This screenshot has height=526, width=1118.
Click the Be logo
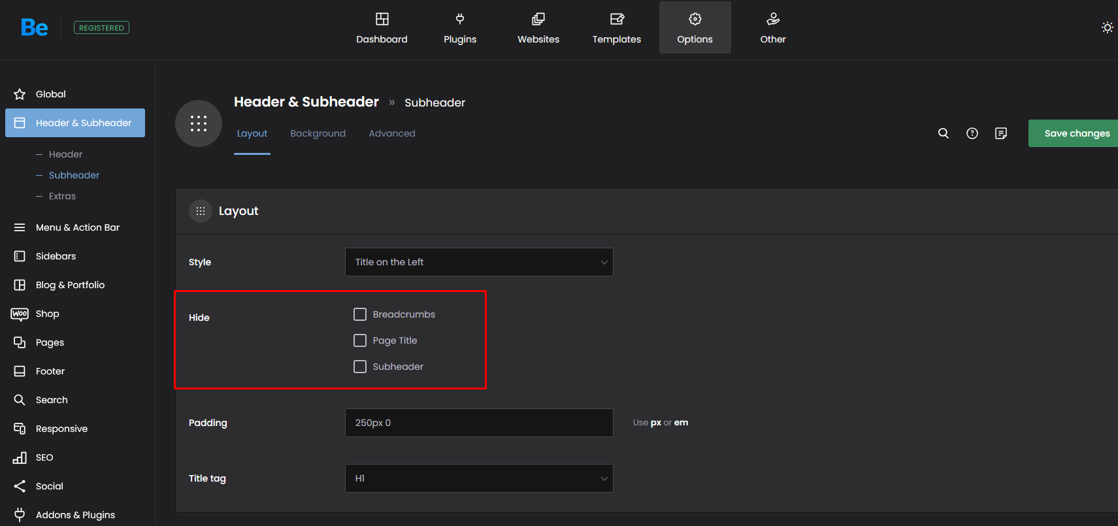tap(34, 27)
